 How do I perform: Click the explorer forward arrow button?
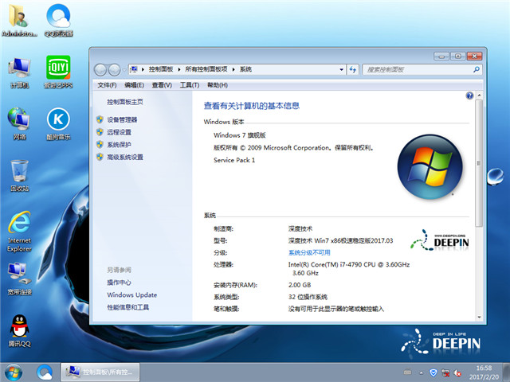[114, 69]
